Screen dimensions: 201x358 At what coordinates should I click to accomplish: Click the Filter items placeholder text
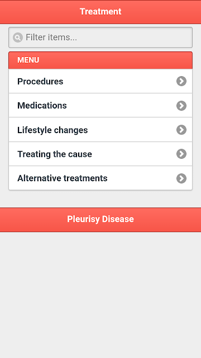[x=51, y=37]
